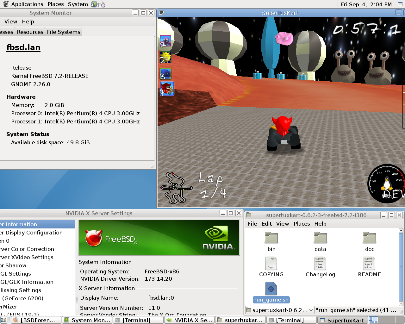Select OpenGL Settings item
The height and width of the screenshot is (324, 405).
[38, 274]
